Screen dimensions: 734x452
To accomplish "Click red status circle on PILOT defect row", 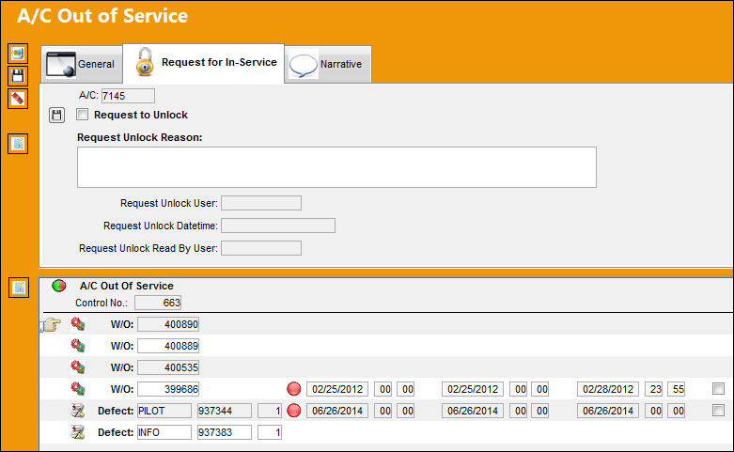I will [x=294, y=411].
